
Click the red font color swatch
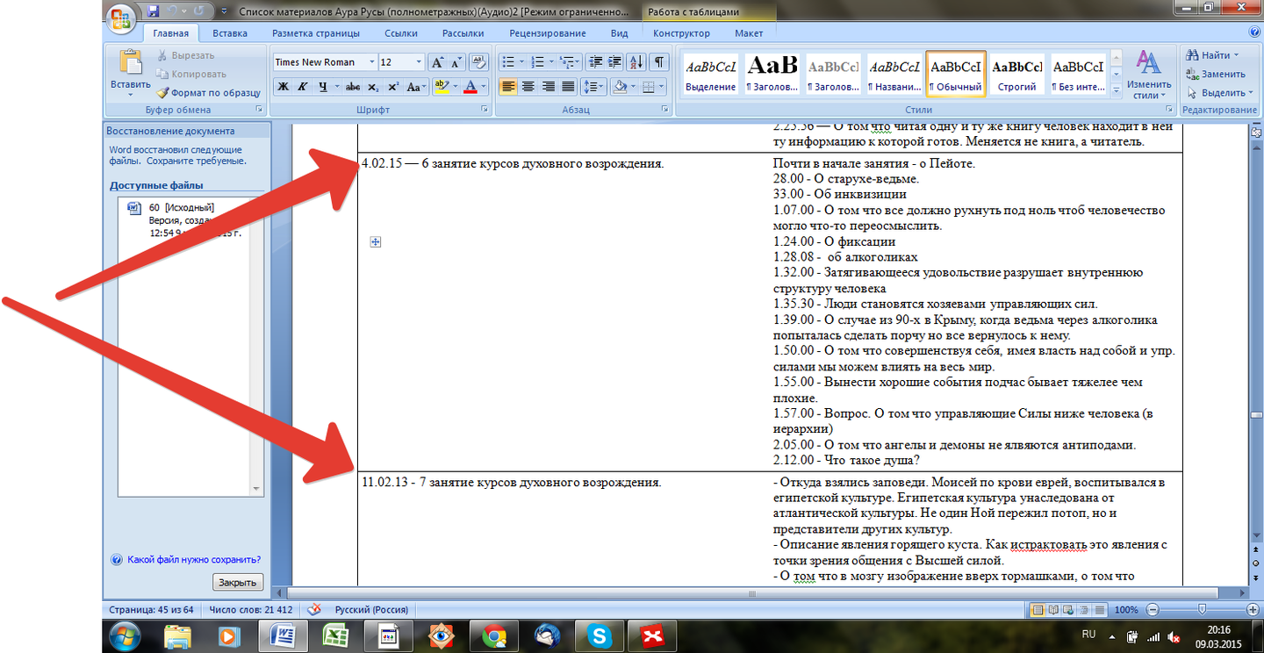click(470, 87)
